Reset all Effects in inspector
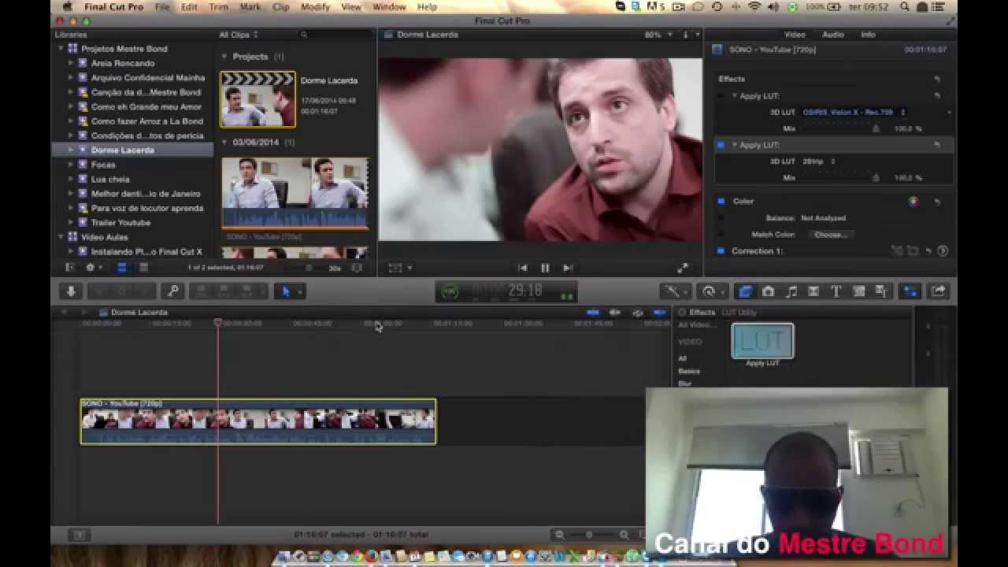 (936, 79)
